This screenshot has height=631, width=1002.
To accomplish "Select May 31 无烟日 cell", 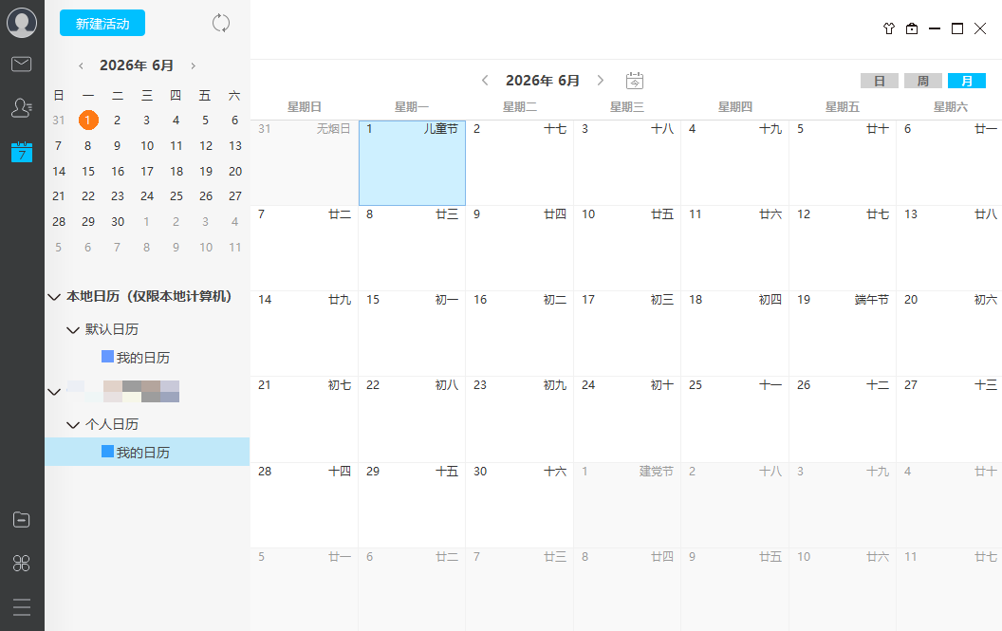I will (305, 163).
